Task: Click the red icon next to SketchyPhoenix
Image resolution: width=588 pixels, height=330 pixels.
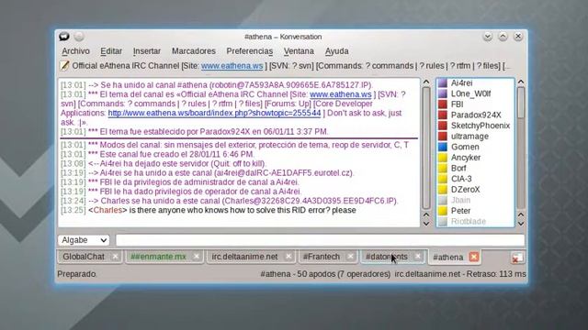Action: point(443,126)
